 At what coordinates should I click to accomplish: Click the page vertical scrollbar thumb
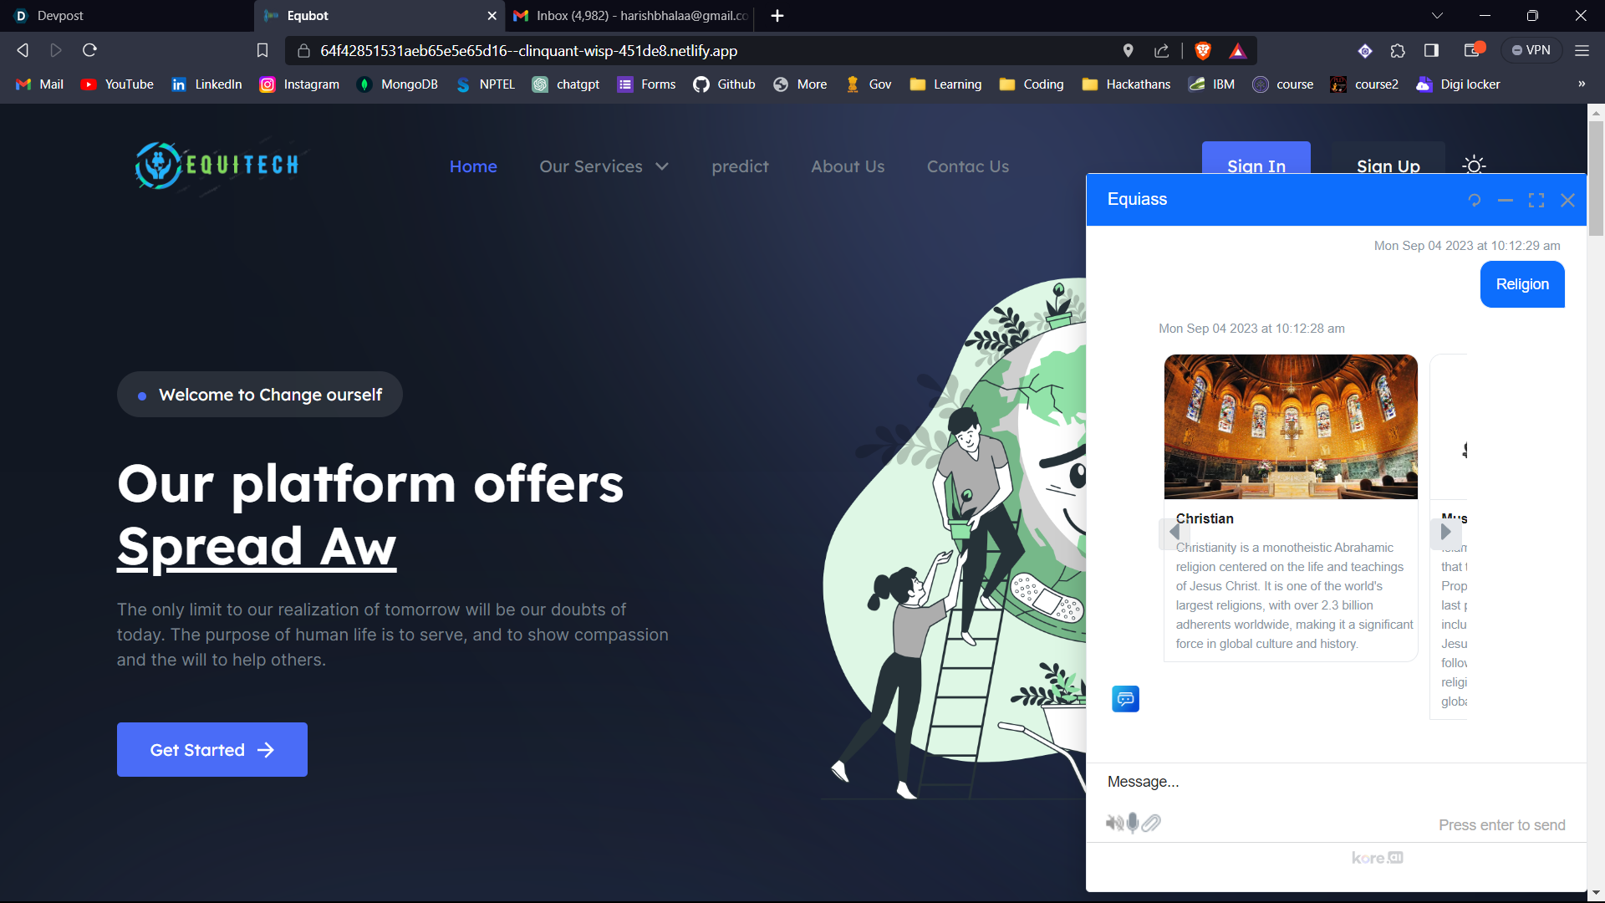(x=1596, y=178)
